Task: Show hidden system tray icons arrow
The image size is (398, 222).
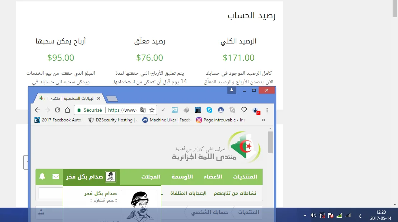Action: (305, 215)
